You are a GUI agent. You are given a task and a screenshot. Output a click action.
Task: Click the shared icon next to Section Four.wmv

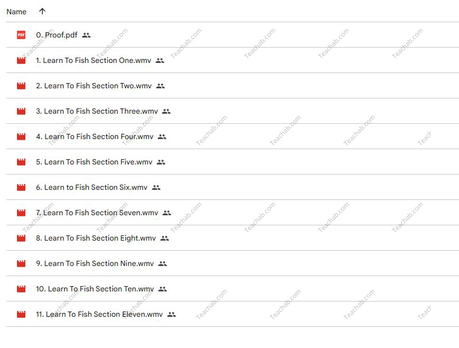pos(162,137)
